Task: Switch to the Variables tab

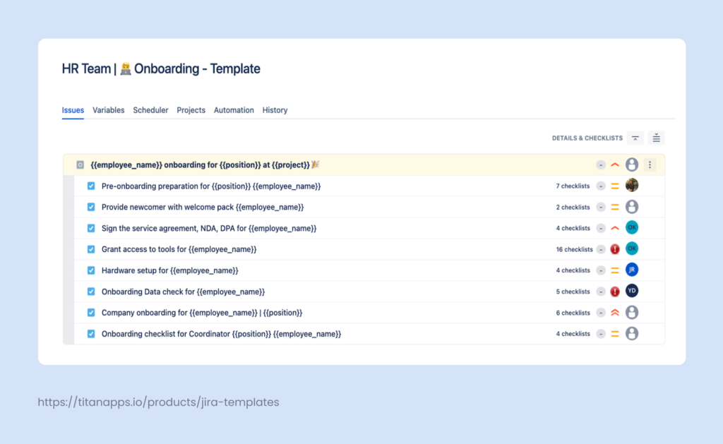Action: (x=108, y=110)
